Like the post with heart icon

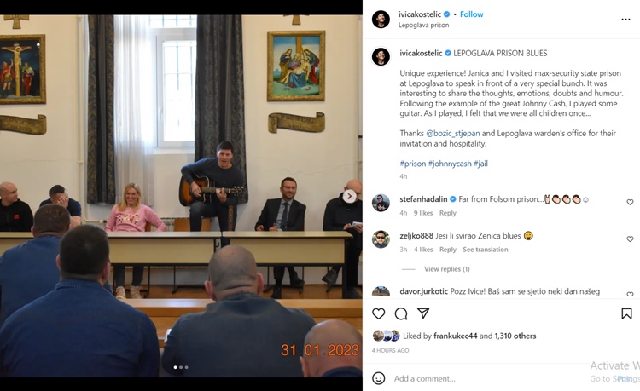click(x=378, y=313)
